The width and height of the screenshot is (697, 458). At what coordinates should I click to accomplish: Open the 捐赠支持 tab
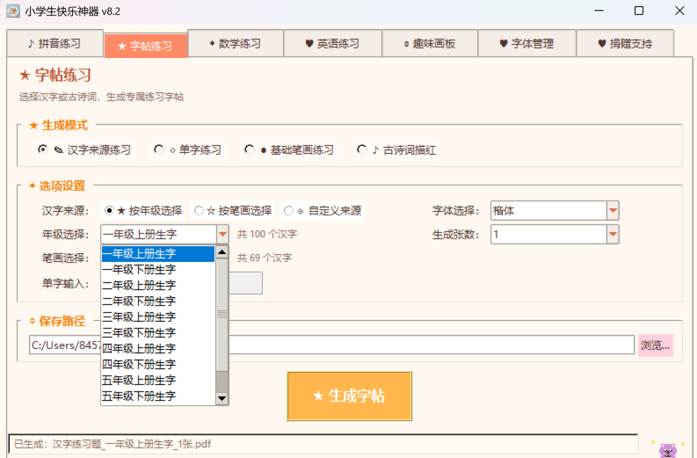pos(625,43)
